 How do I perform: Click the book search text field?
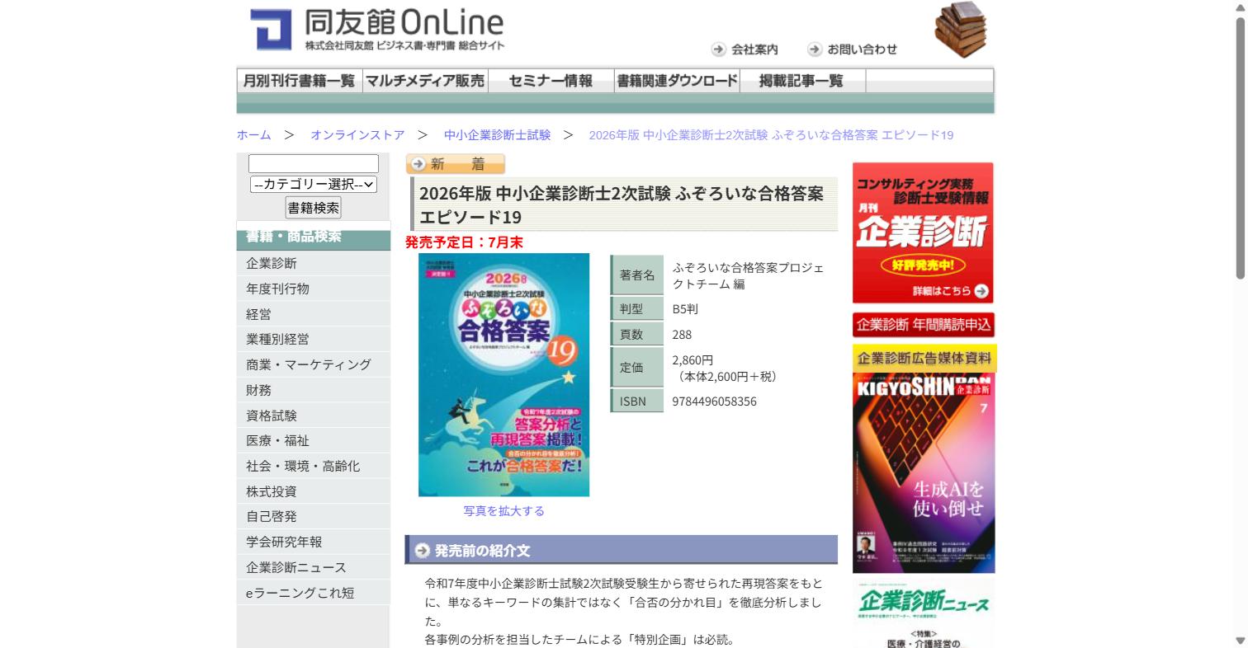point(314,163)
